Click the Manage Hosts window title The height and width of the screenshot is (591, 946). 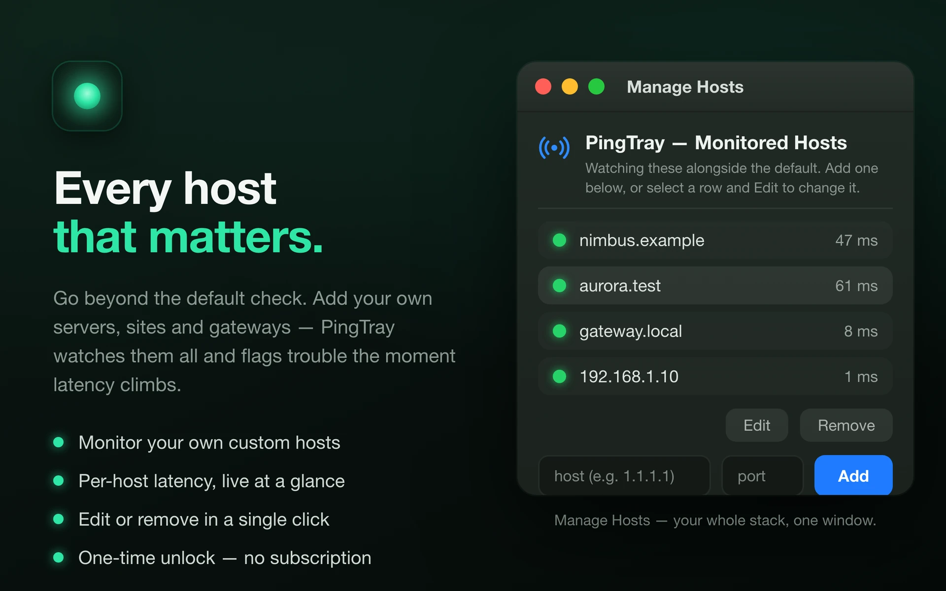pyautogui.click(x=685, y=87)
